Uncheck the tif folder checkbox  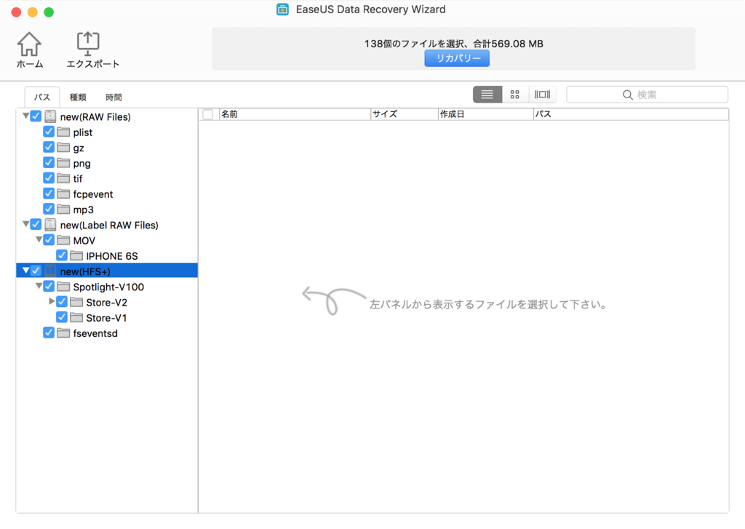tap(49, 178)
